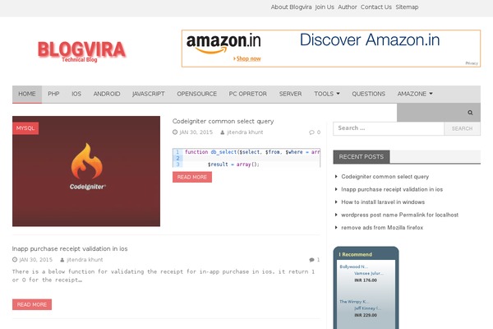Open recent post How to install laravel
The image size is (493, 329).
tap(383, 202)
